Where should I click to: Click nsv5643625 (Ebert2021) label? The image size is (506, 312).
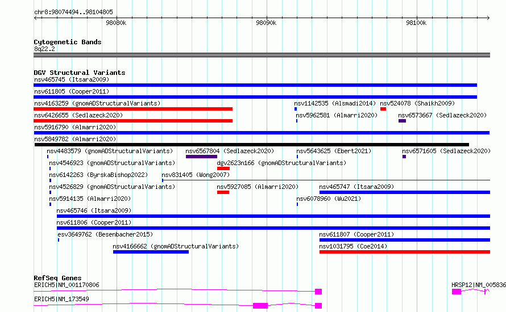point(334,151)
